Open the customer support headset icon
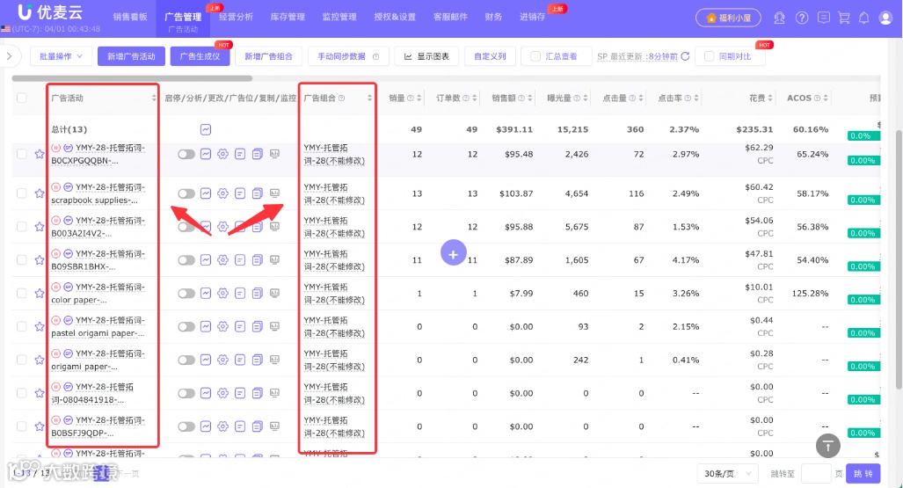This screenshot has height=488, width=903. pos(779,18)
